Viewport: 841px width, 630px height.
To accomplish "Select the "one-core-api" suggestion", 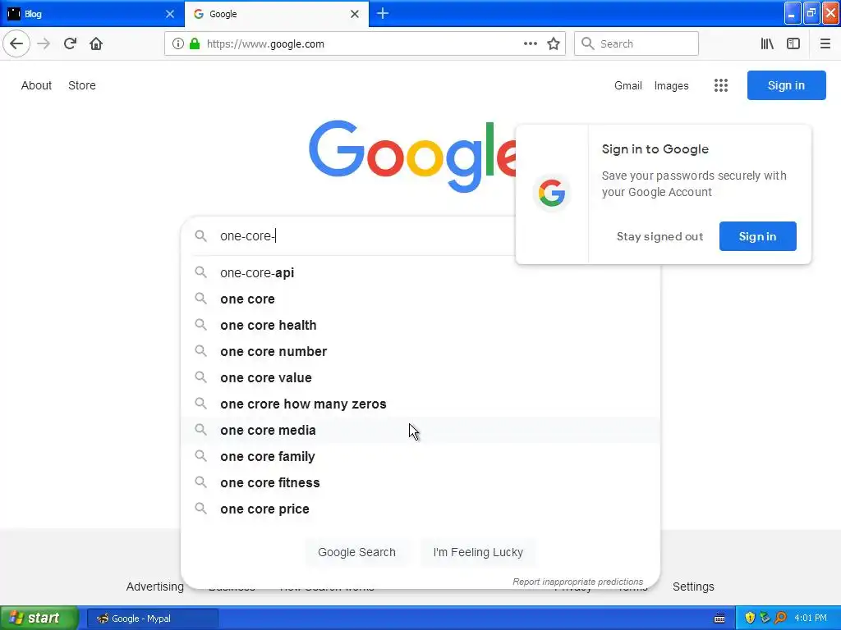I will click(257, 272).
